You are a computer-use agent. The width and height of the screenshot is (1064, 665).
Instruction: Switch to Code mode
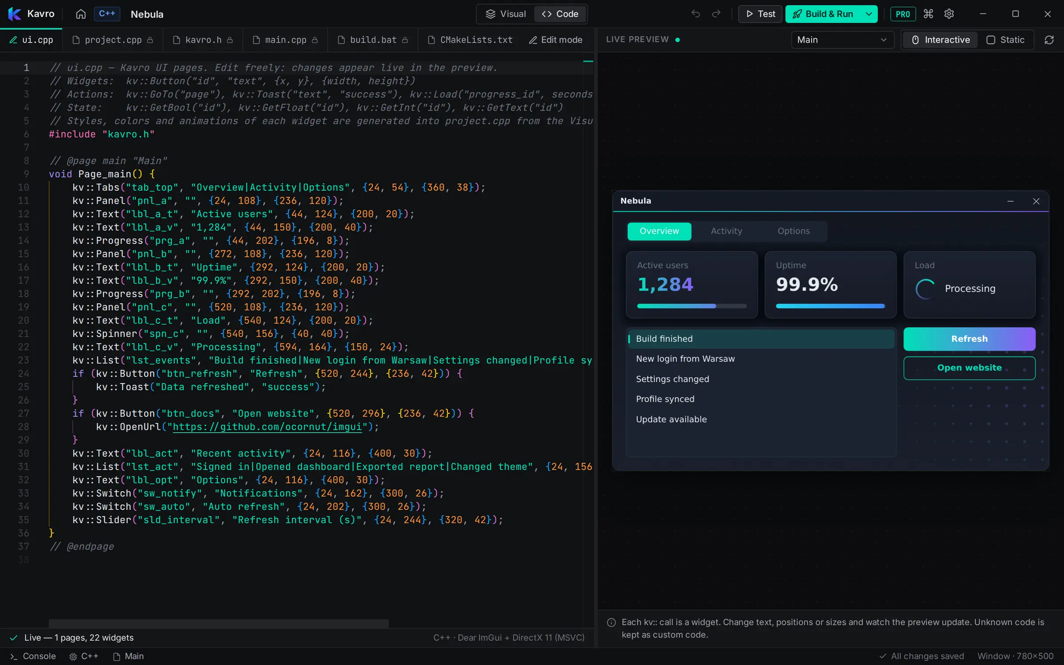coord(560,14)
